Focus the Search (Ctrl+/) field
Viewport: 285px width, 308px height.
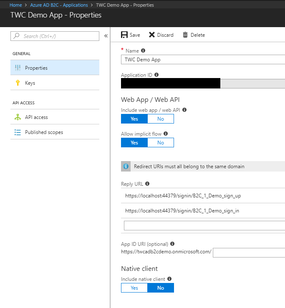pos(55,36)
